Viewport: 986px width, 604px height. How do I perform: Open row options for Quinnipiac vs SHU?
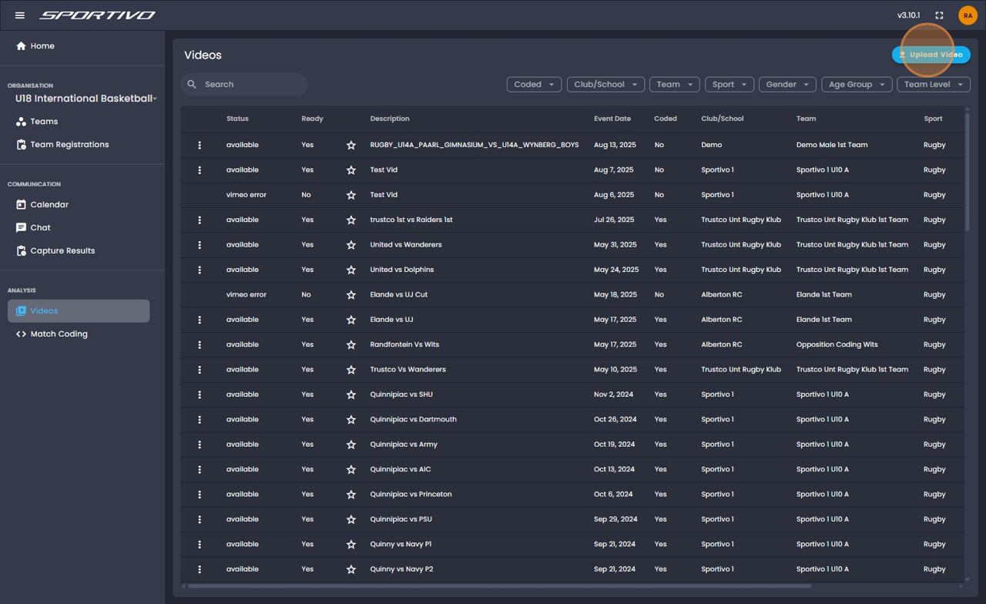200,394
